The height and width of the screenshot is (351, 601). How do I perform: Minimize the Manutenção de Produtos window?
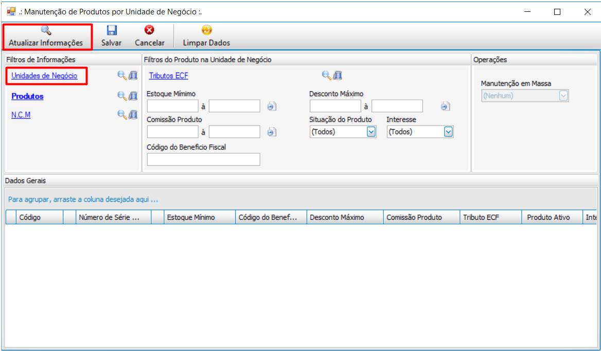(527, 12)
